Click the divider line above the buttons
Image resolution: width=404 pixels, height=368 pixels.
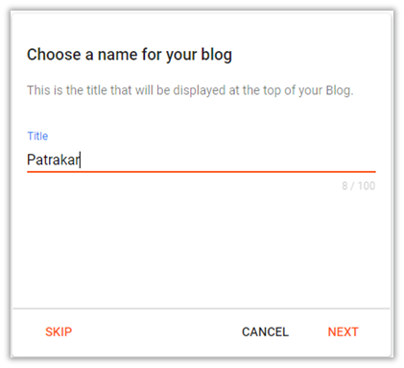coord(202,308)
